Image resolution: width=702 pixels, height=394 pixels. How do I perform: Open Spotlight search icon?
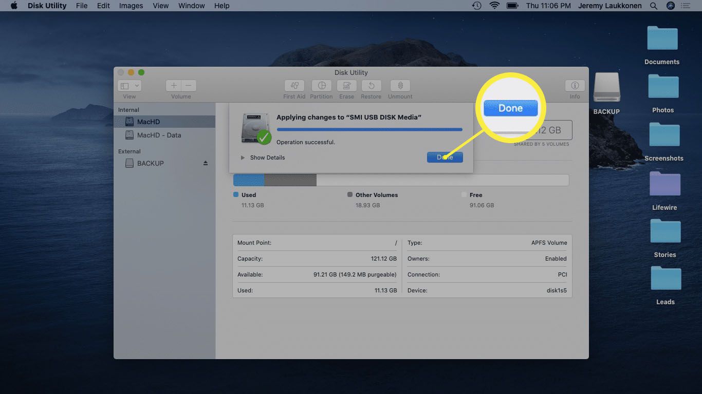(654, 6)
